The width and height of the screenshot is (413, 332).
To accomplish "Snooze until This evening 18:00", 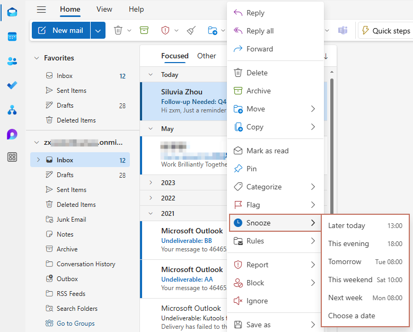I will tap(365, 243).
